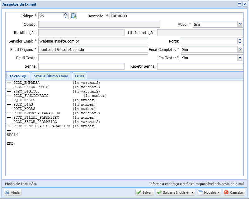
Task: Expand the Email Completo dropdown
Action: point(240,49)
